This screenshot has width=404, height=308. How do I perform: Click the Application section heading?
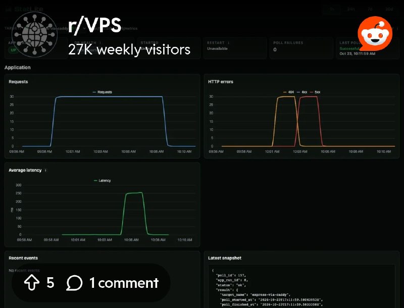point(18,68)
